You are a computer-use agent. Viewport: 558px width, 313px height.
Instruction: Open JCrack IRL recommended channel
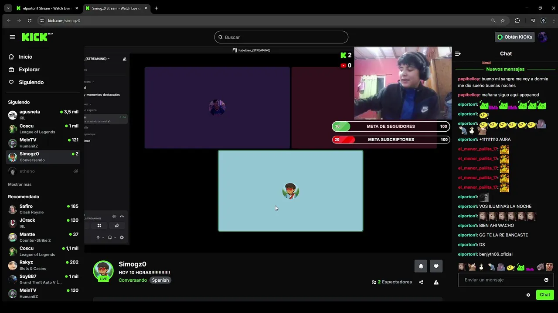pos(43,223)
